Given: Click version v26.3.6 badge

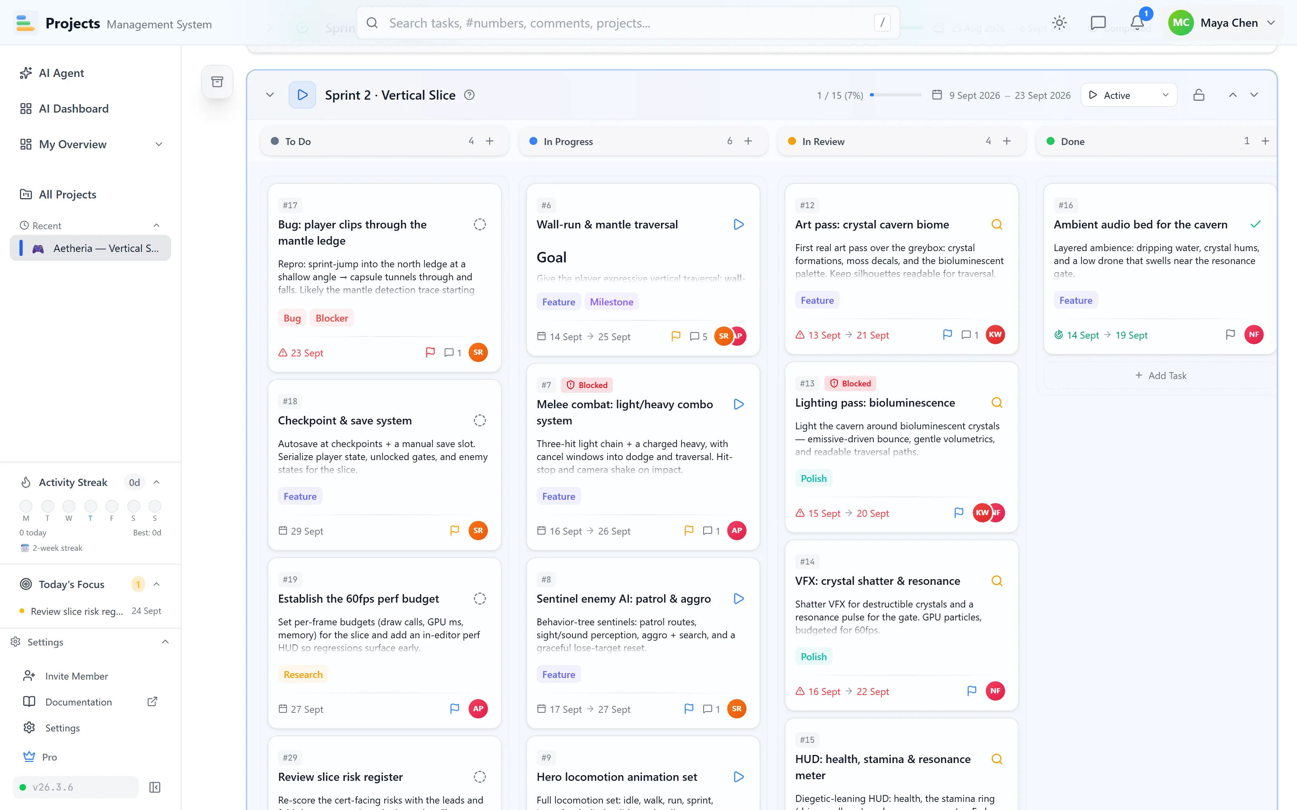Looking at the screenshot, I should [x=76, y=787].
